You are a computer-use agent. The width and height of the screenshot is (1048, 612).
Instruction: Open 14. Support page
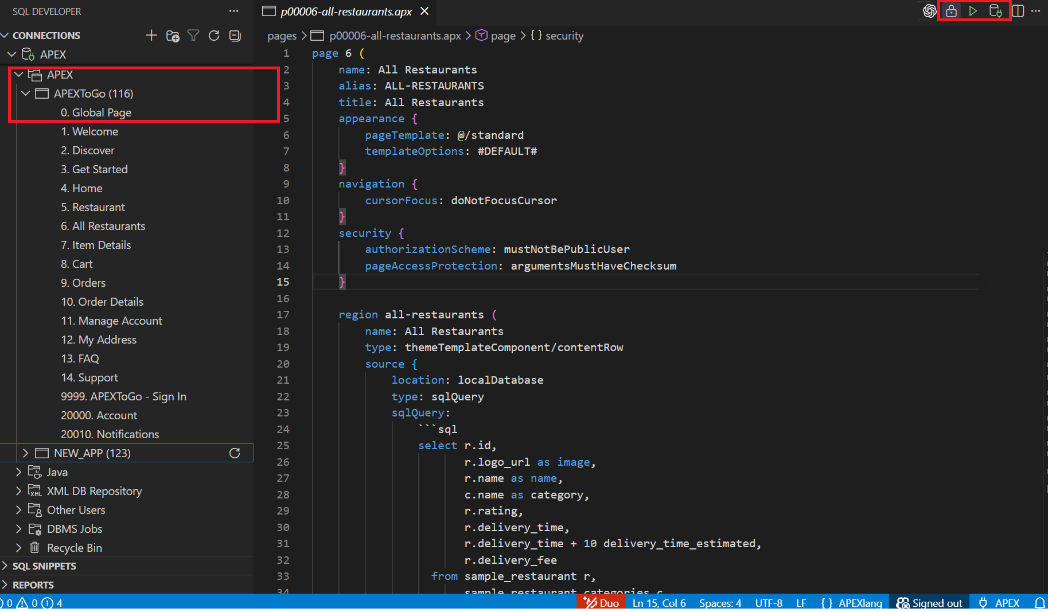(89, 377)
